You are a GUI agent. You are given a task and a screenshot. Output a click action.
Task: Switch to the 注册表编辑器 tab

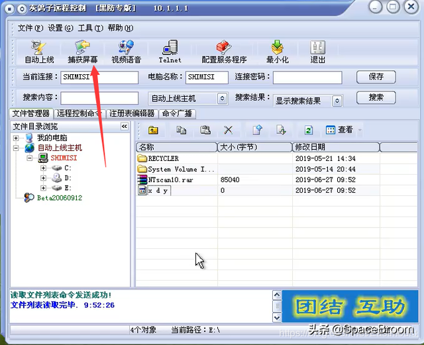132,113
